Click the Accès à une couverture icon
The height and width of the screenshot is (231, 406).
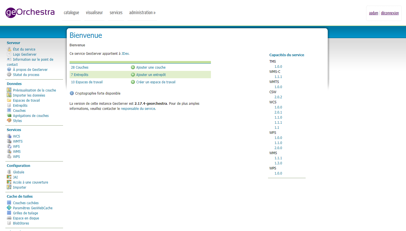9,182
